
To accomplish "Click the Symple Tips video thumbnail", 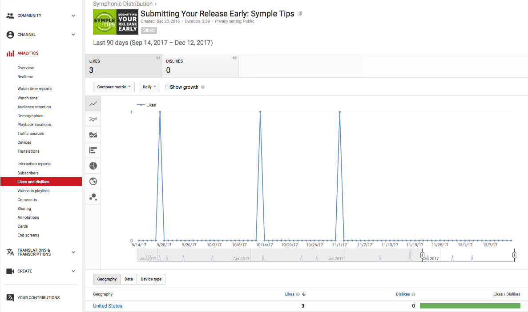I will pos(116,22).
